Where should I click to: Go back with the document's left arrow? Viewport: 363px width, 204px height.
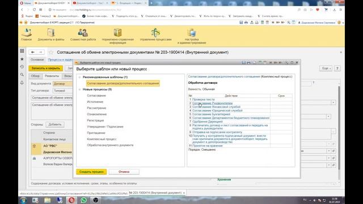coord(33,52)
